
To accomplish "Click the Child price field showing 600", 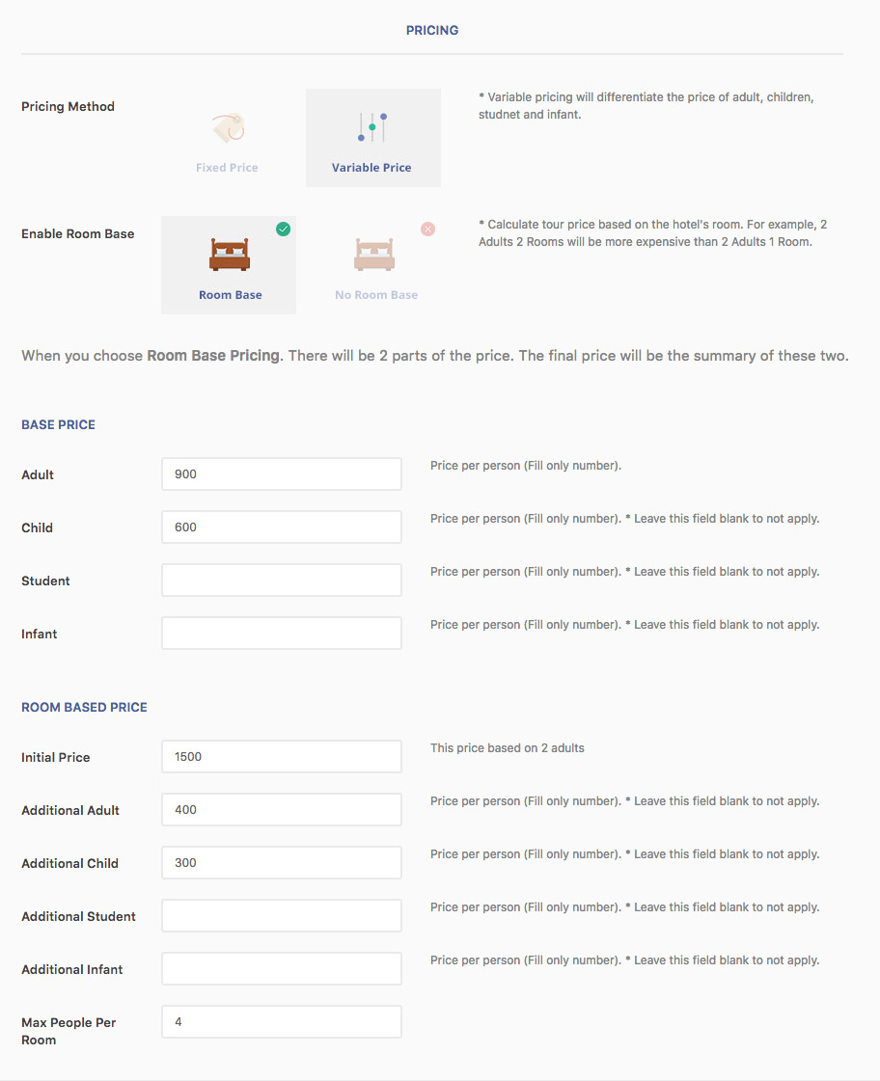I will [x=281, y=527].
